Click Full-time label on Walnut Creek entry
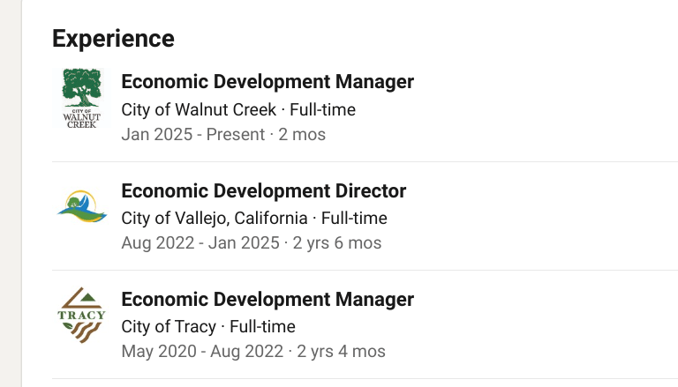 pyautogui.click(x=323, y=110)
